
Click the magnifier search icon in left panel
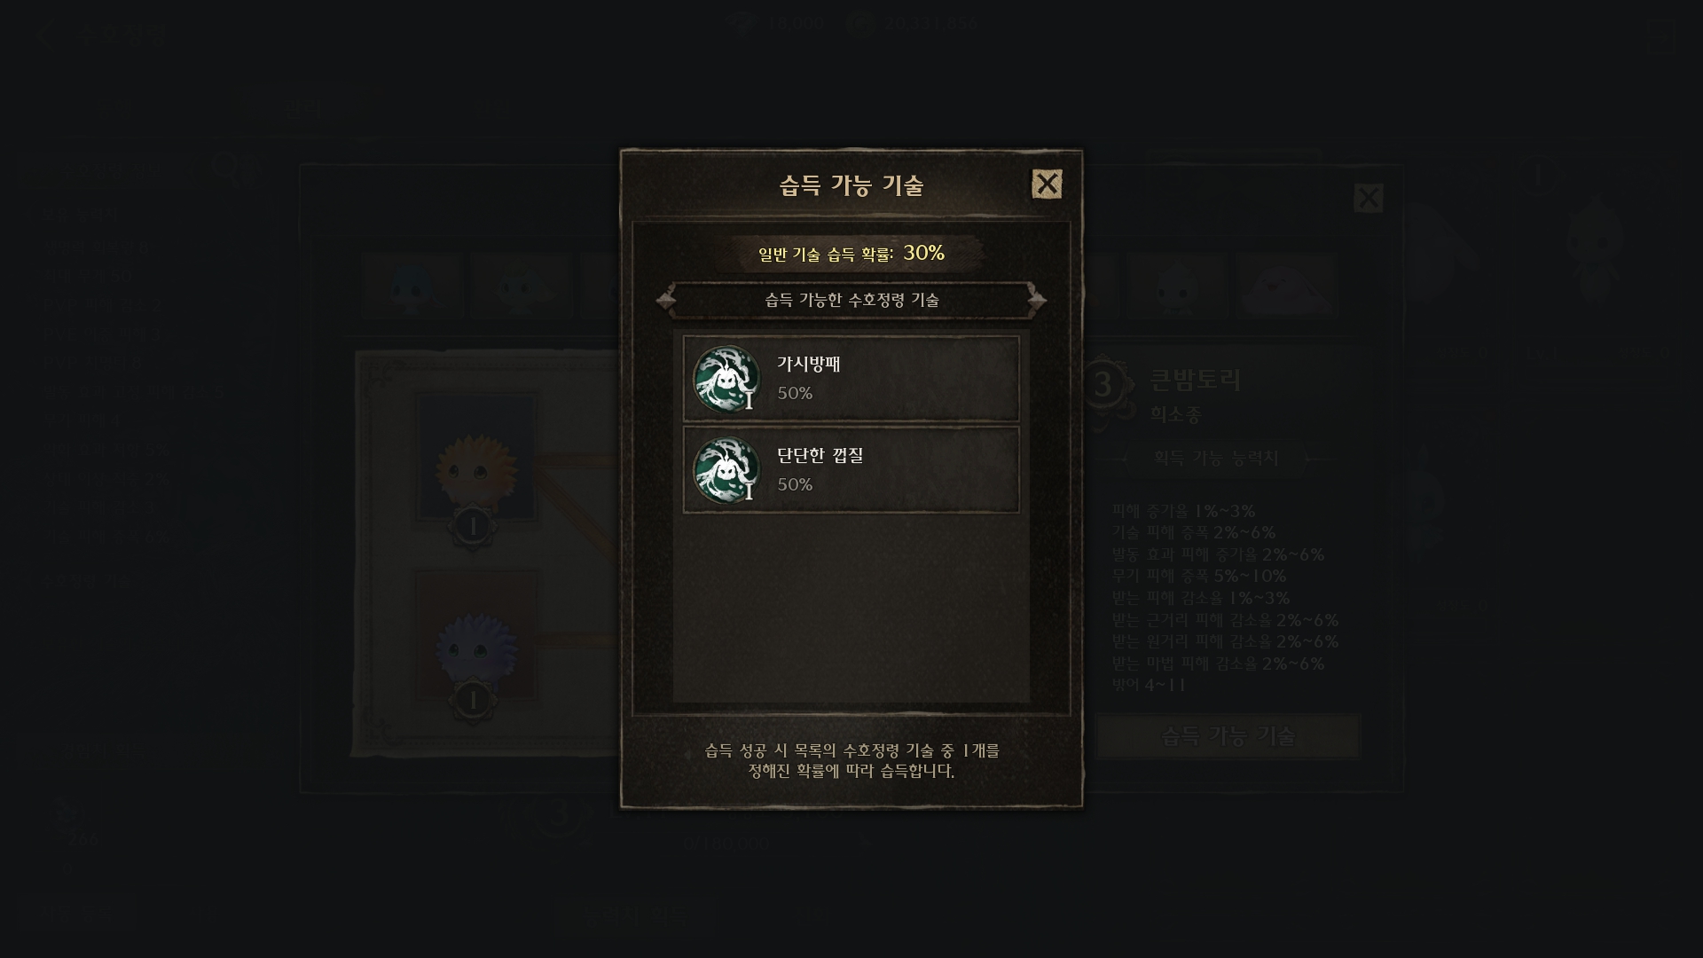(226, 167)
